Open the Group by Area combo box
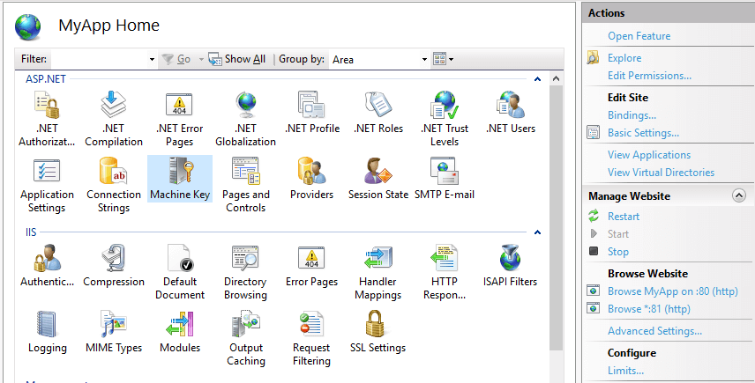Screen dimensions: 755x383 [x=379, y=60]
